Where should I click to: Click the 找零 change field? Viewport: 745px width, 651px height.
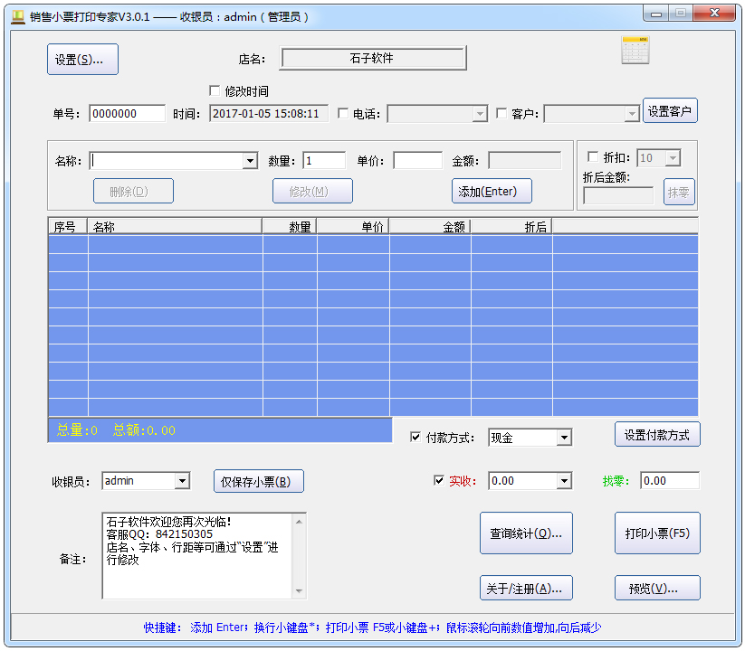pyautogui.click(x=670, y=481)
